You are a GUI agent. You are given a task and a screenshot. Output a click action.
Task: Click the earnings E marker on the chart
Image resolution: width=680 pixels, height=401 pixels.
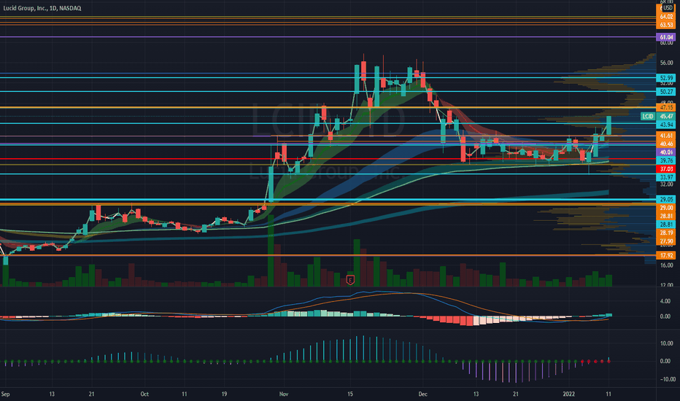pyautogui.click(x=350, y=280)
